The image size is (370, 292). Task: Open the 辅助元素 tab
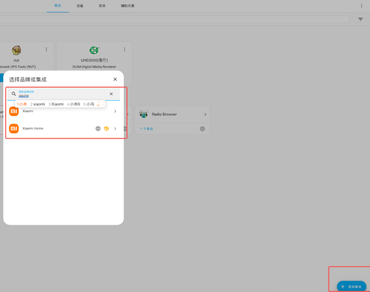point(127,6)
